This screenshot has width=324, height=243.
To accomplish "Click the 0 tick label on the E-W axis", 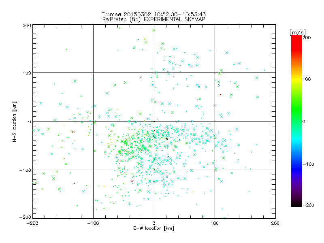I will (x=154, y=223).
